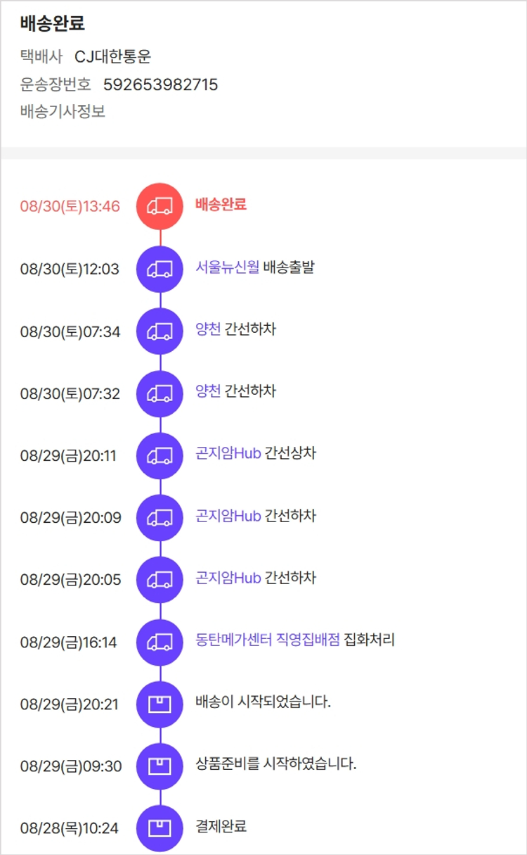Click the red truck icon for 배송완료

click(160, 206)
